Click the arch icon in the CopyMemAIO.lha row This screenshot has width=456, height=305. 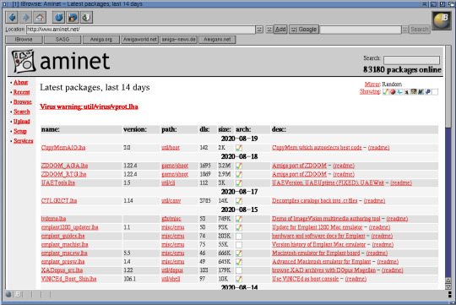239,148
